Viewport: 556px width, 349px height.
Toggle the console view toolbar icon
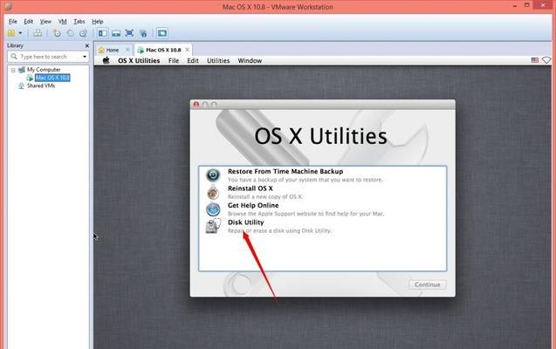[x=162, y=33]
